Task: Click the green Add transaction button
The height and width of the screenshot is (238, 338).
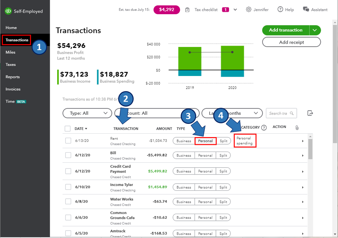Action: [286, 30]
